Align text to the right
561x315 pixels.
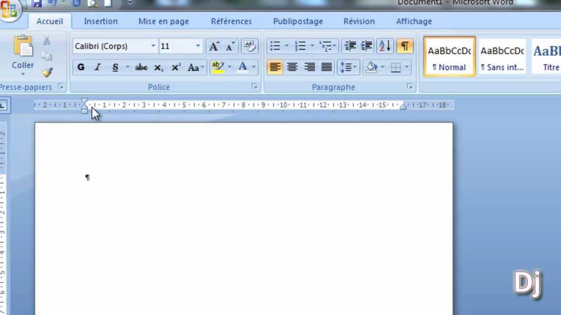coord(309,67)
